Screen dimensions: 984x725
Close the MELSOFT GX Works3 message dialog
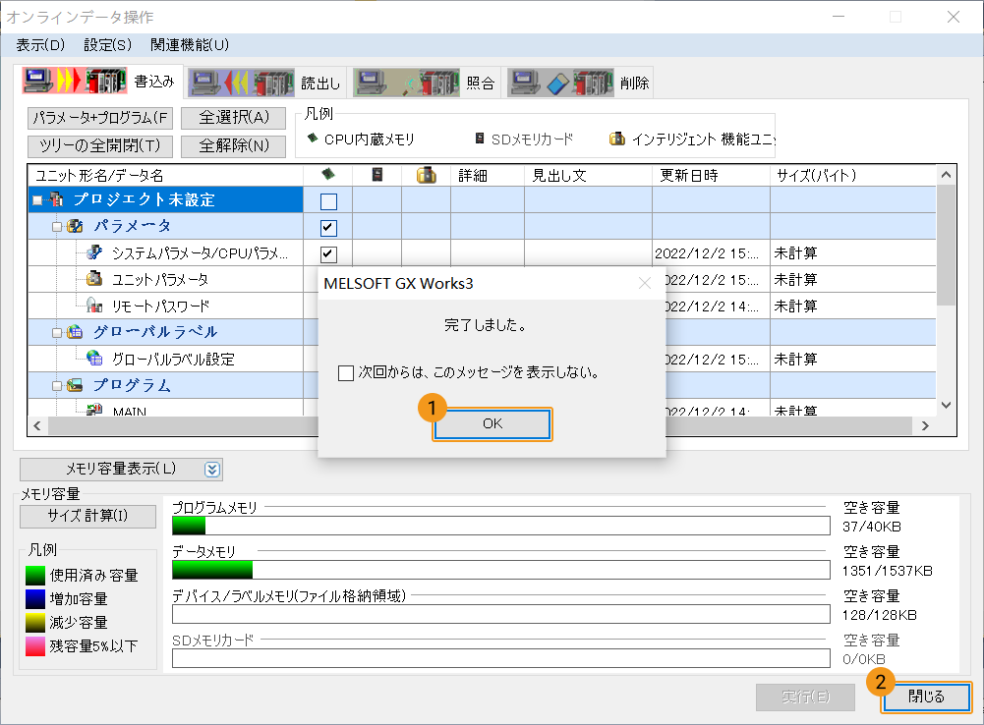tap(645, 284)
